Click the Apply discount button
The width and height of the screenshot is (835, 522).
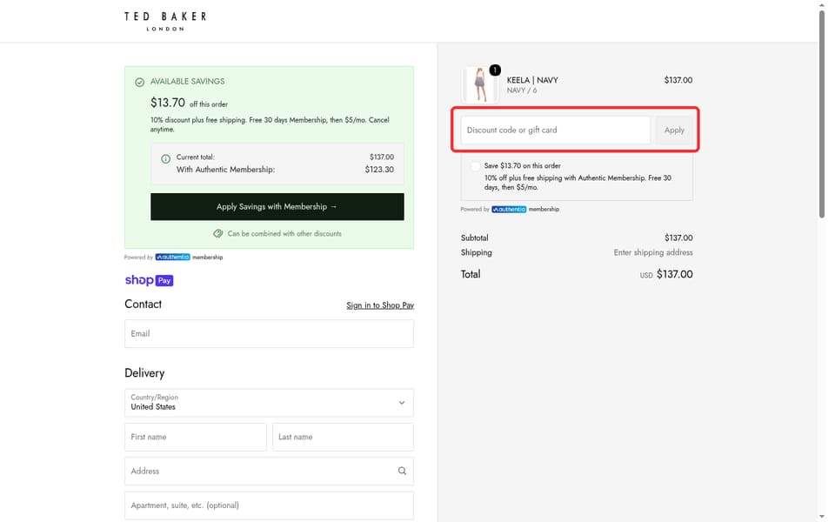674,130
